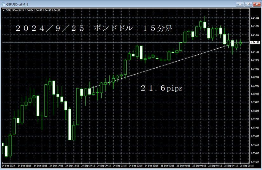The height and width of the screenshot is (170, 262).
Task: Click the current price label 1.34162
Action: [x=255, y=43]
